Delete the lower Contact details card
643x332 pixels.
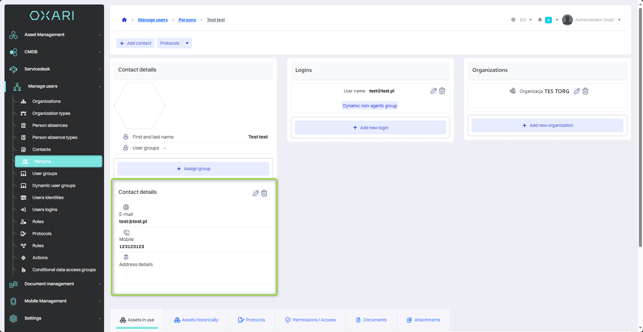click(264, 193)
